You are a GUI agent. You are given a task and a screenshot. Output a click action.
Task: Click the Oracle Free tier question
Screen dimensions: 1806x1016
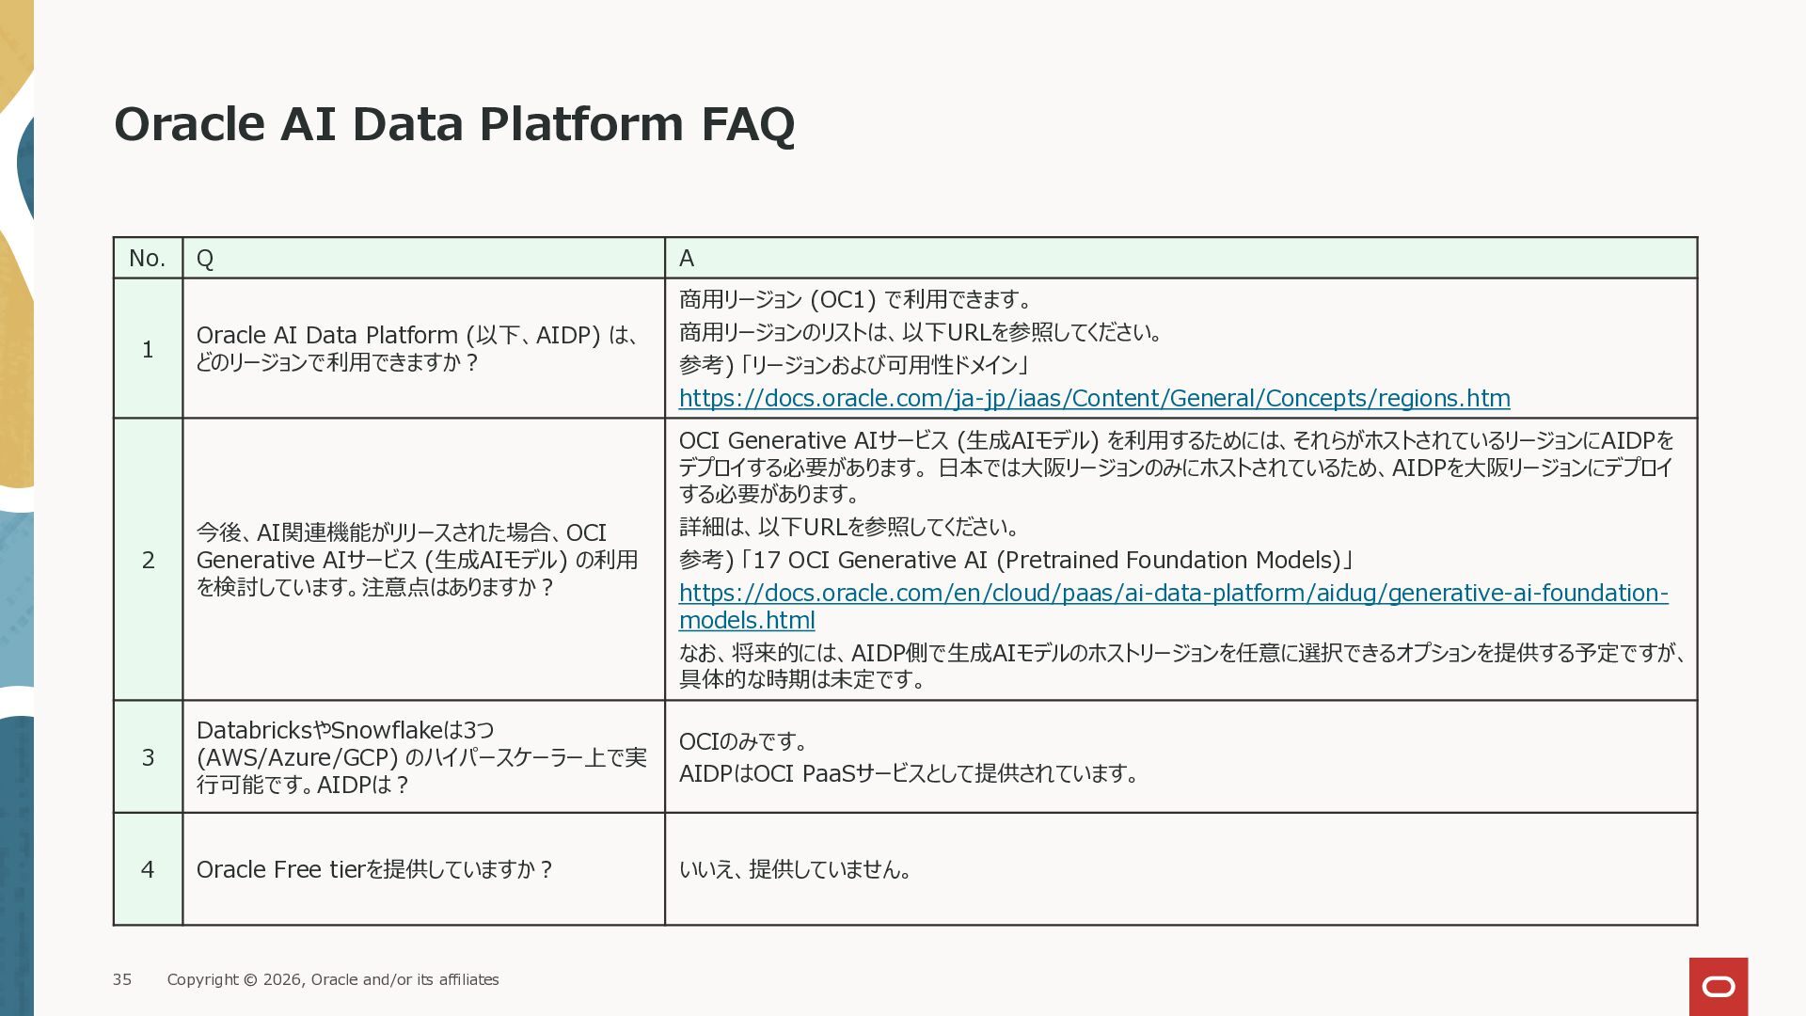pos(374,870)
